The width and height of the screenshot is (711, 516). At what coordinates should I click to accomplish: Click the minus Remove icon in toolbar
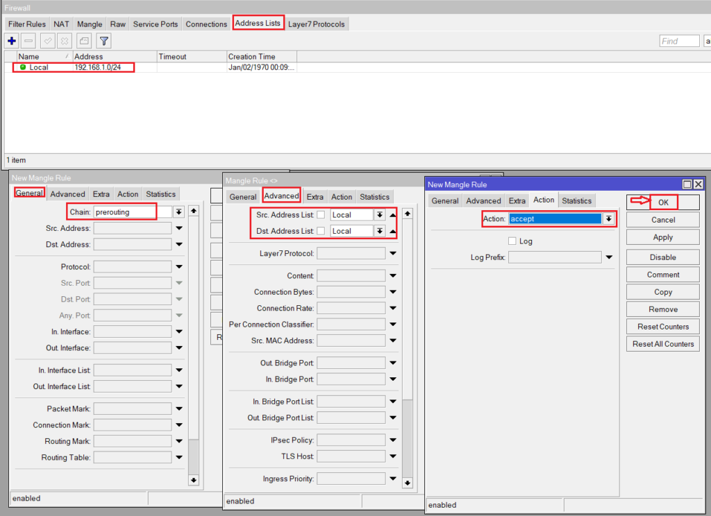[x=28, y=41]
